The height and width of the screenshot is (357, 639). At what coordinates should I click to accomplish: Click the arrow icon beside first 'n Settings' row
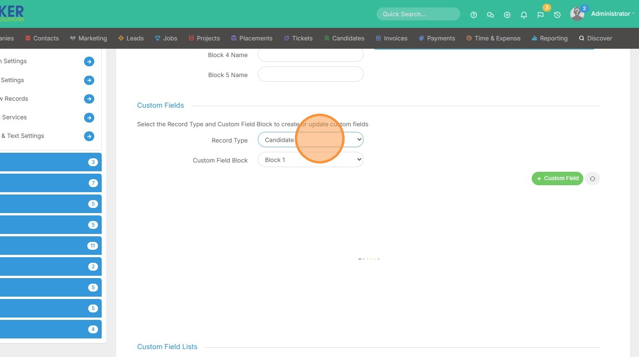click(x=89, y=61)
